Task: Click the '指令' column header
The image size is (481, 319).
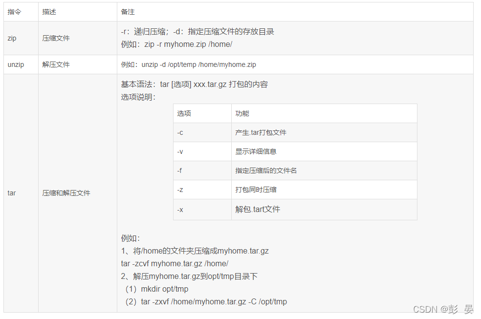Action: click(21, 12)
